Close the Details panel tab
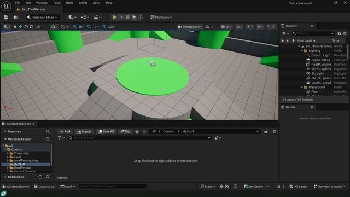The height and width of the screenshot is (197, 350). 312,107
